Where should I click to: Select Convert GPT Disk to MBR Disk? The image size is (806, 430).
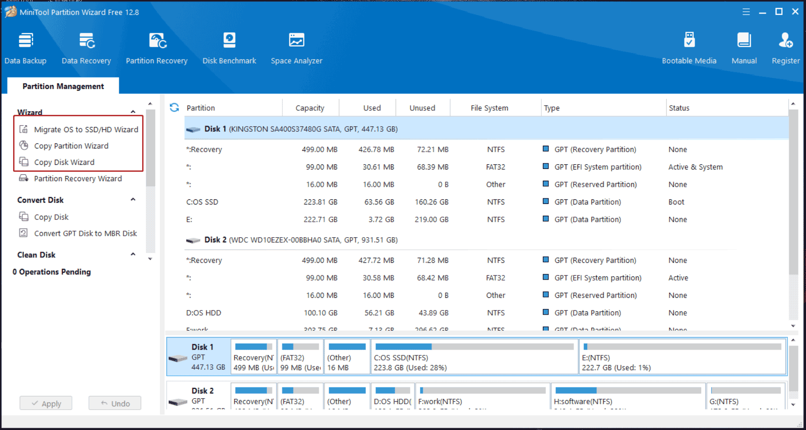85,233
